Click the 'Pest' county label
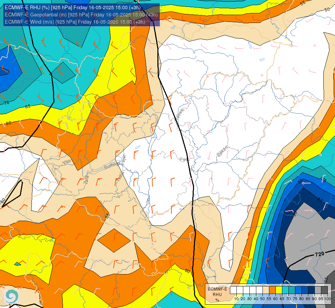 coord(184,159)
